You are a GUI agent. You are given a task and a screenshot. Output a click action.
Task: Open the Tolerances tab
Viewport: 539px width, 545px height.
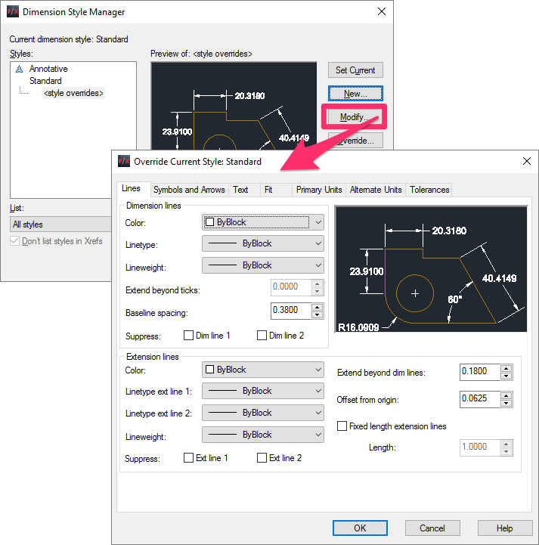click(429, 190)
